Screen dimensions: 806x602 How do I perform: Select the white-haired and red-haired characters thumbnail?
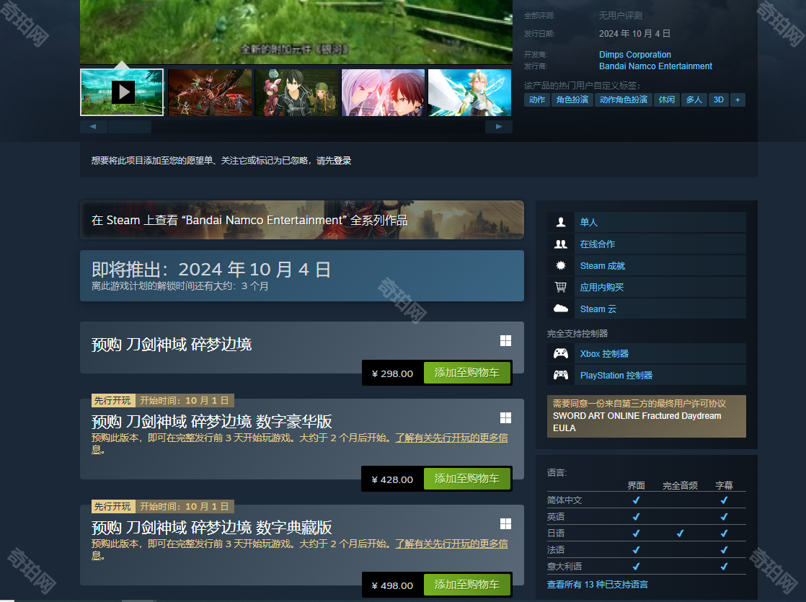click(x=383, y=92)
